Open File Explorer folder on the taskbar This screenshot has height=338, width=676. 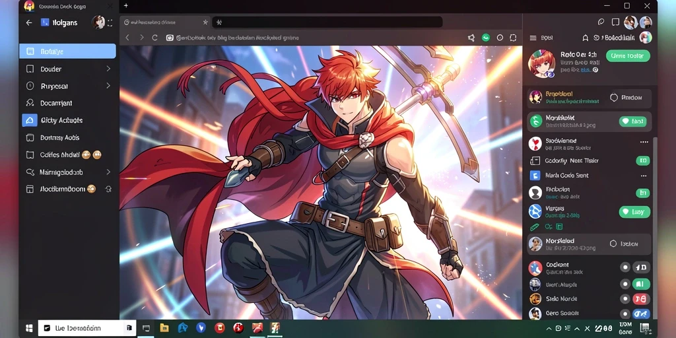pos(164,328)
